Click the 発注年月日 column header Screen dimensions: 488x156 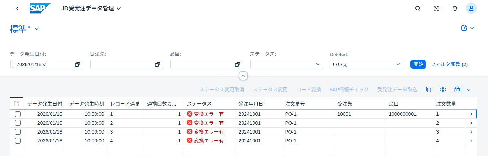tap(259, 104)
